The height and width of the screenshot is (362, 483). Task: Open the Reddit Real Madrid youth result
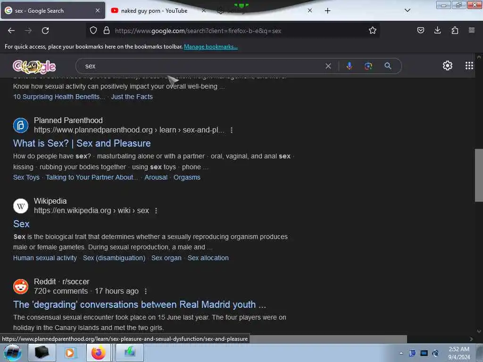(140, 305)
